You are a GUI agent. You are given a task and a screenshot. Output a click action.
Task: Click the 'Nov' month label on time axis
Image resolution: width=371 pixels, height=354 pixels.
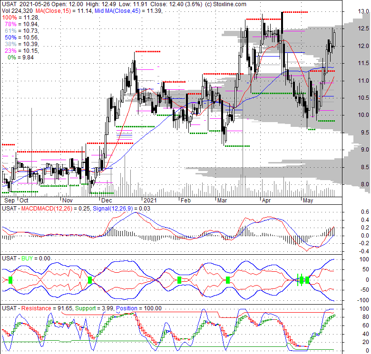pos(68,201)
